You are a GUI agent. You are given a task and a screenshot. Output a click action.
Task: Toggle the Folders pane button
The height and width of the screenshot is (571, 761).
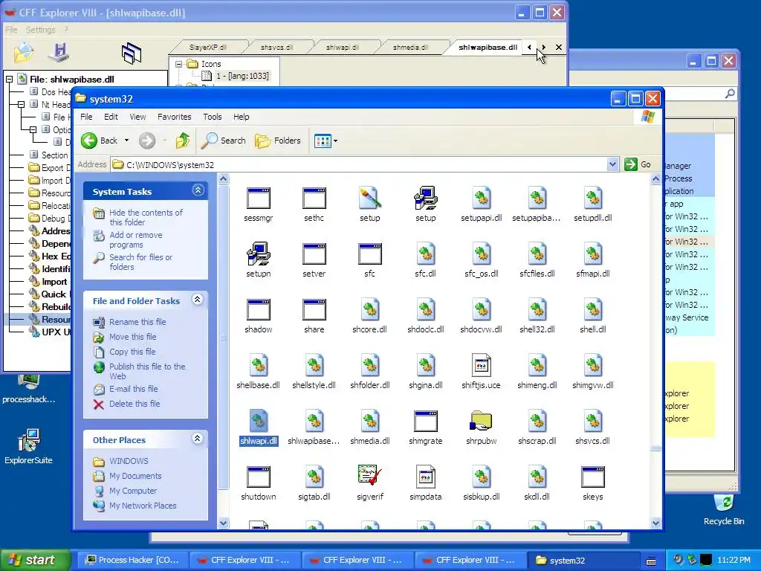click(278, 141)
